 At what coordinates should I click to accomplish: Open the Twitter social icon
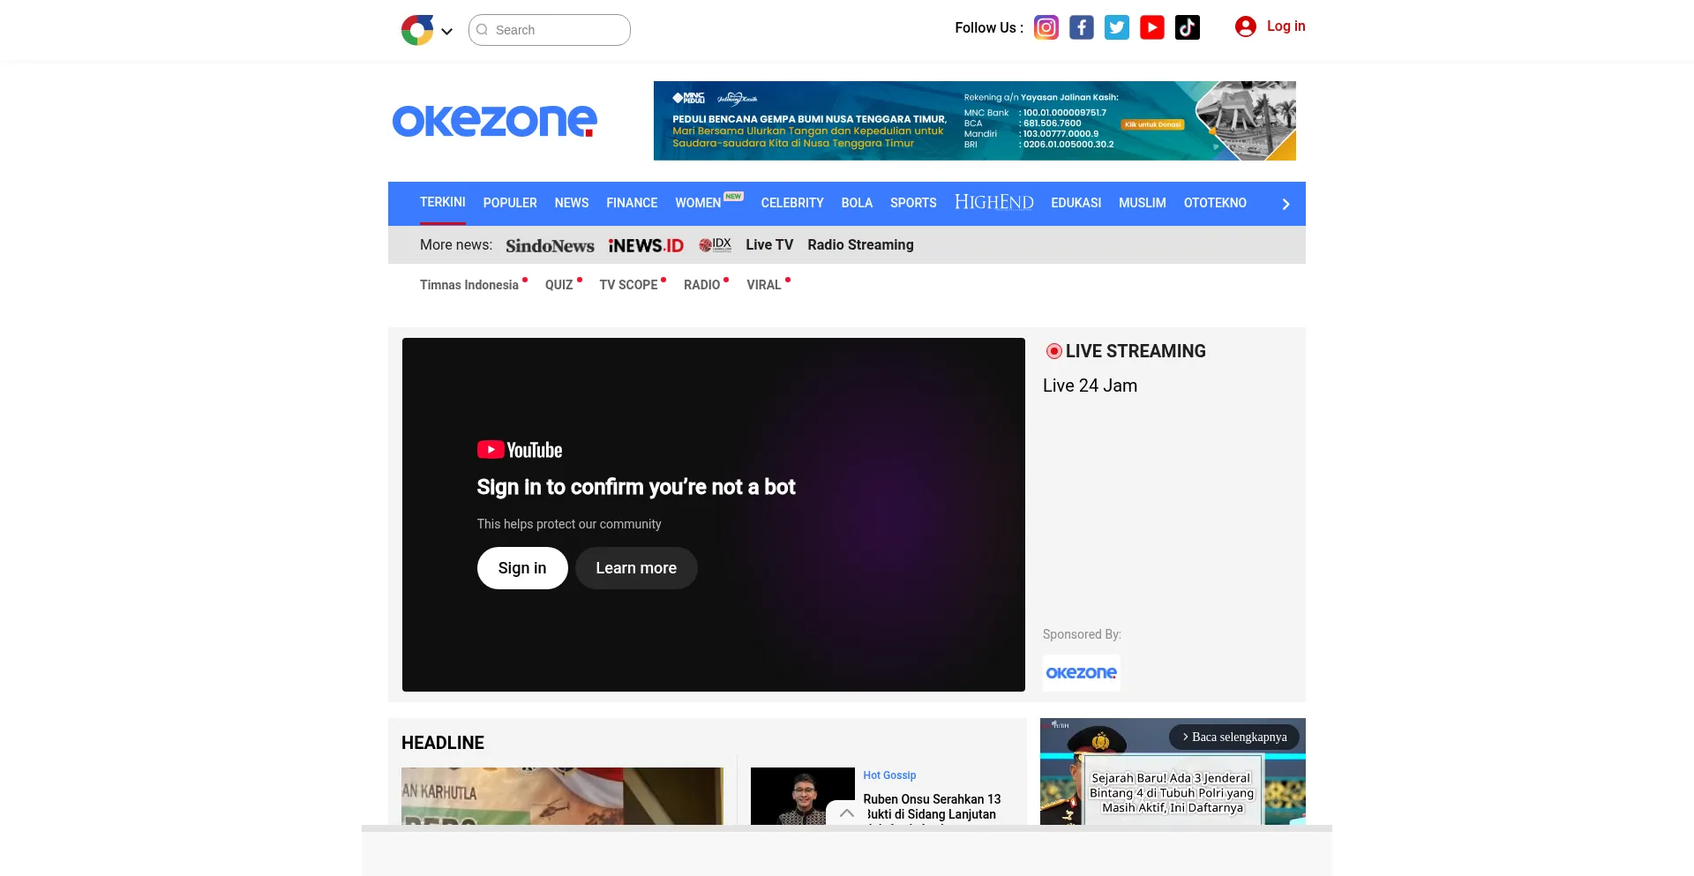(x=1117, y=27)
